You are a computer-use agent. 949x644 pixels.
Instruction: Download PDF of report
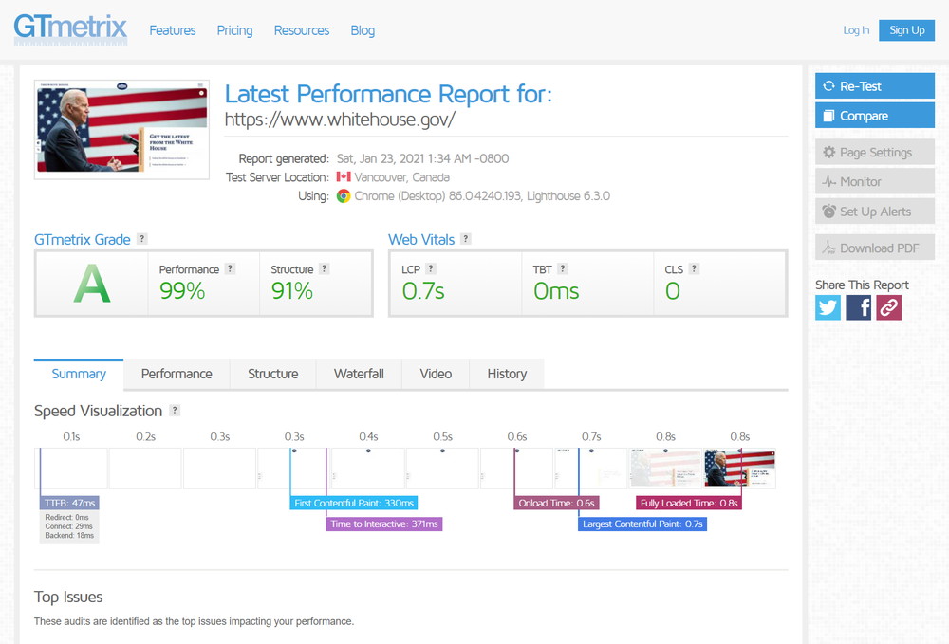pos(875,248)
